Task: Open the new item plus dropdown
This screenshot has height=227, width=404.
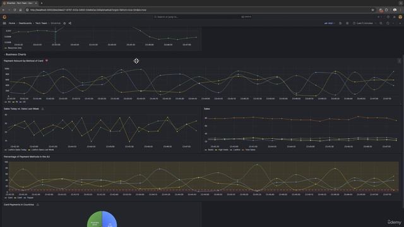Action: tap(379, 17)
